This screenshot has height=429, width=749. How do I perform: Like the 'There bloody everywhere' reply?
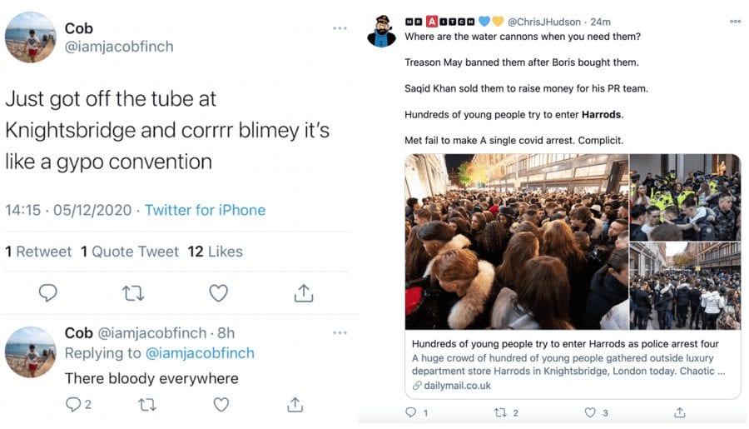(x=221, y=405)
